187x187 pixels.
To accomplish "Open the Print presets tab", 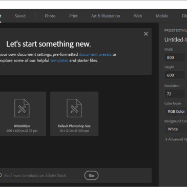I will click(x=73, y=16).
